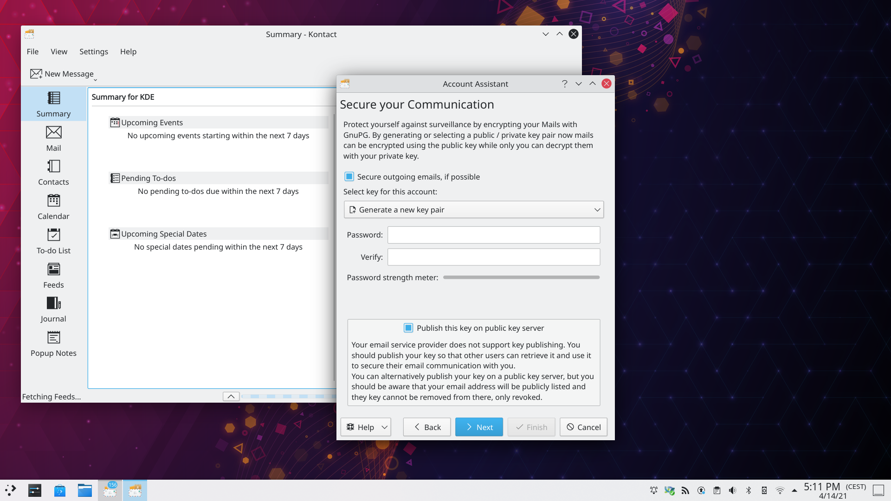Image resolution: width=891 pixels, height=501 pixels.
Task: Open the Discover software center
Action: pyautogui.click(x=60, y=490)
